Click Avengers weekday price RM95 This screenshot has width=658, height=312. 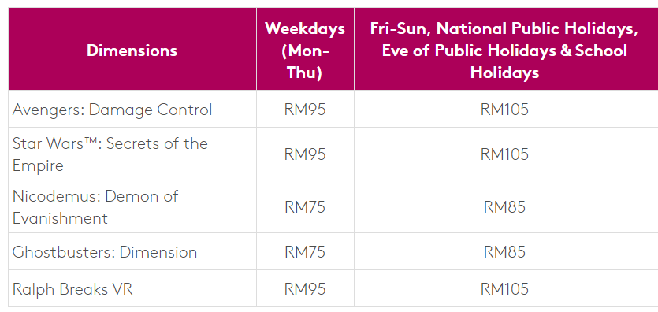[305, 110]
